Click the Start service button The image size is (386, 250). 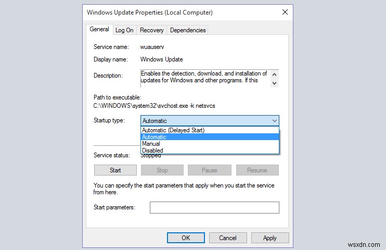115,170
